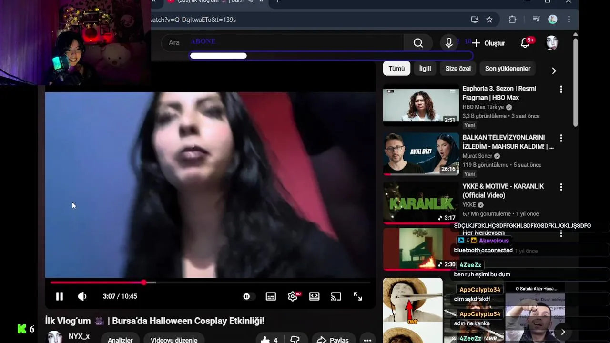
Task: Click the Oluştur create button
Action: (488, 43)
